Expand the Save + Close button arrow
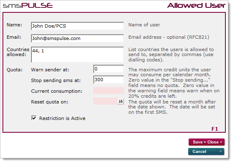 click(x=221, y=142)
